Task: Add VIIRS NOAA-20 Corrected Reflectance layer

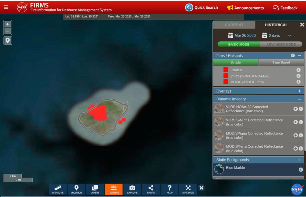Action: (295, 109)
